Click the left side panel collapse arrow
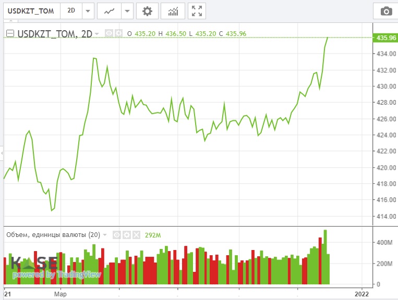This screenshot has height=300, width=398. point(2,153)
